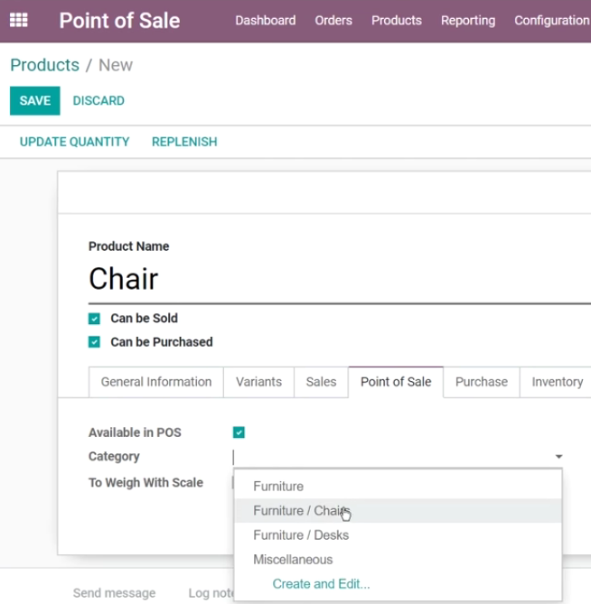This screenshot has height=604, width=591.
Task: Click the REPLENISH button
Action: tap(184, 142)
